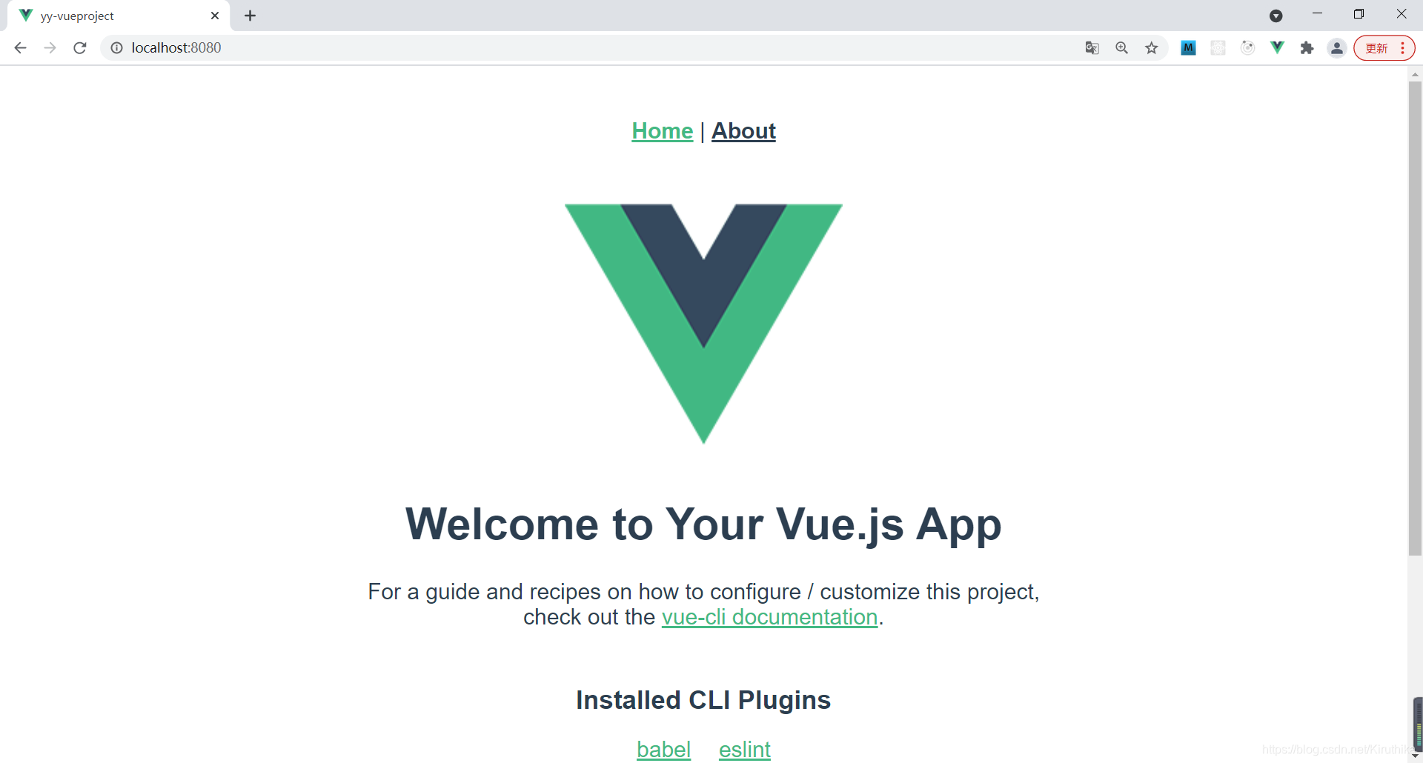The height and width of the screenshot is (763, 1423).
Task: Open the Chrome profile avatar
Action: point(1336,48)
